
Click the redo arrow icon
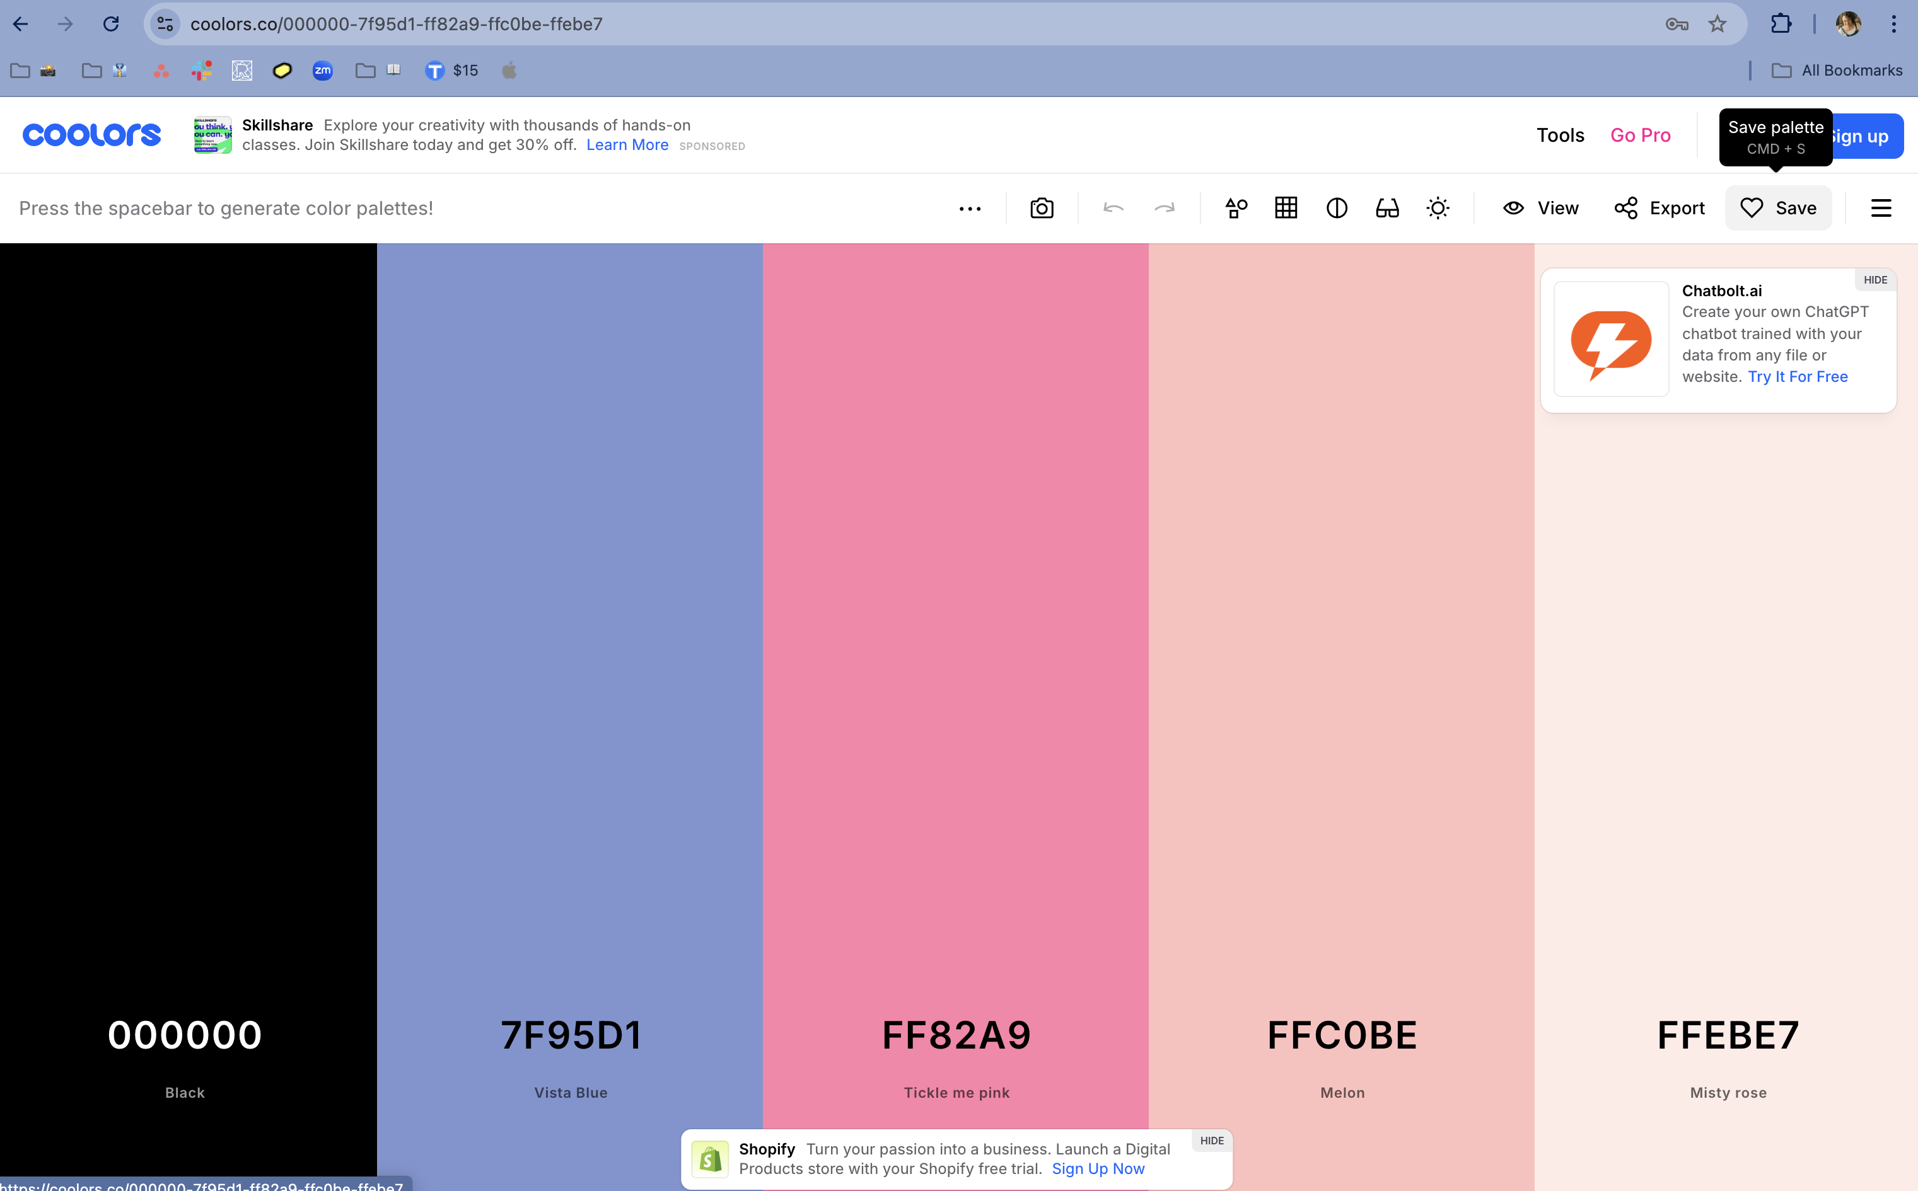[x=1165, y=209]
